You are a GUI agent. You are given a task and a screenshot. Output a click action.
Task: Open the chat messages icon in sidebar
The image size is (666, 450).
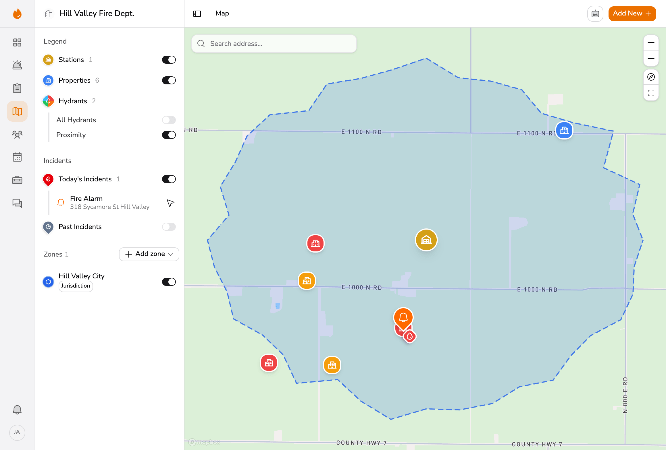(x=17, y=203)
